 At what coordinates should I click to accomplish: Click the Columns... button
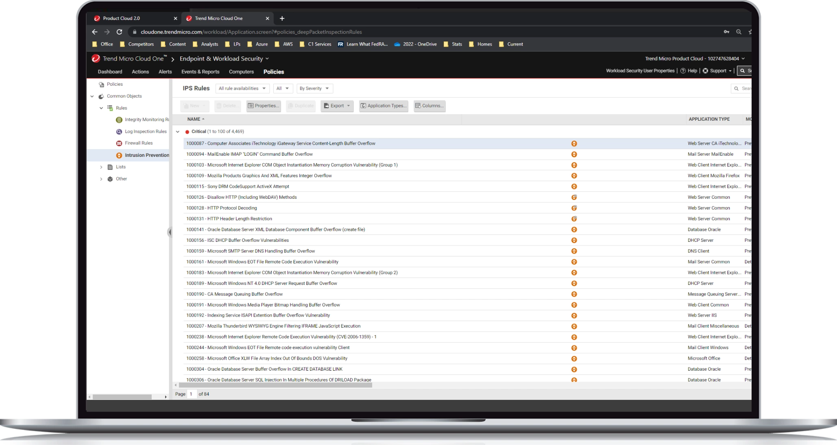(429, 106)
